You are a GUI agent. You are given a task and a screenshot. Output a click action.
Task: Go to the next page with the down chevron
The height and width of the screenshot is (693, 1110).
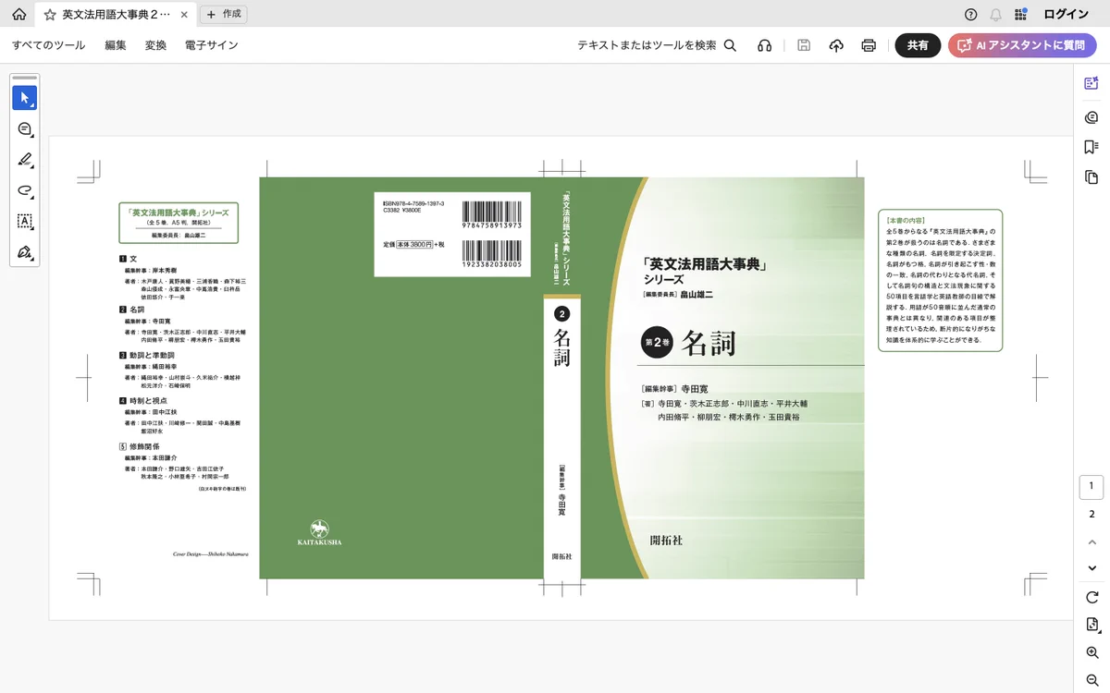pos(1091,568)
